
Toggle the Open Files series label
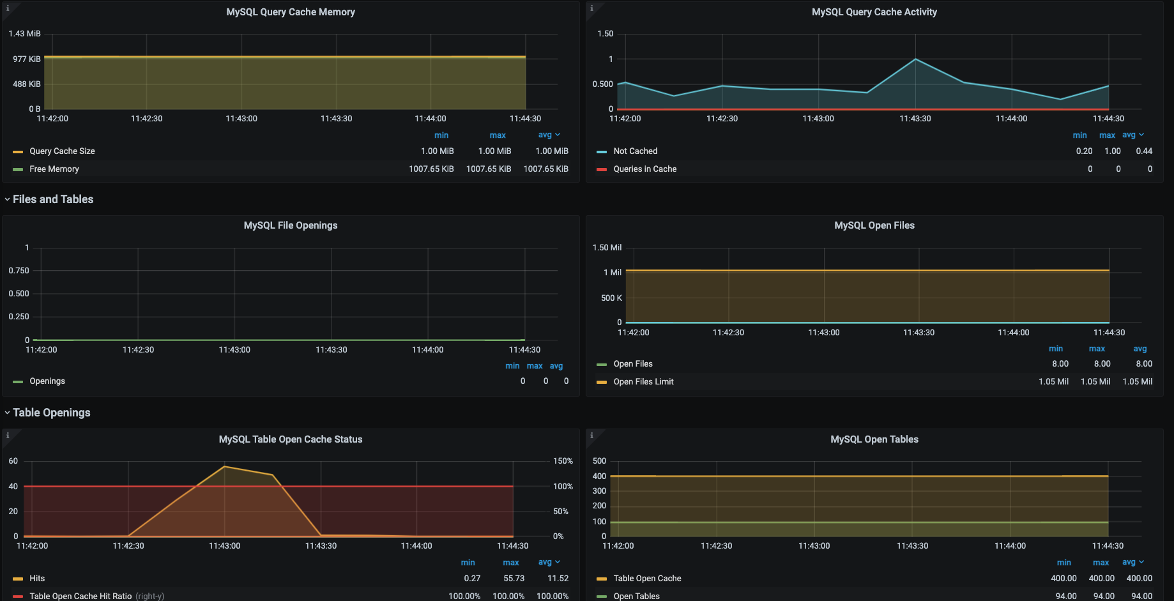[633, 364]
